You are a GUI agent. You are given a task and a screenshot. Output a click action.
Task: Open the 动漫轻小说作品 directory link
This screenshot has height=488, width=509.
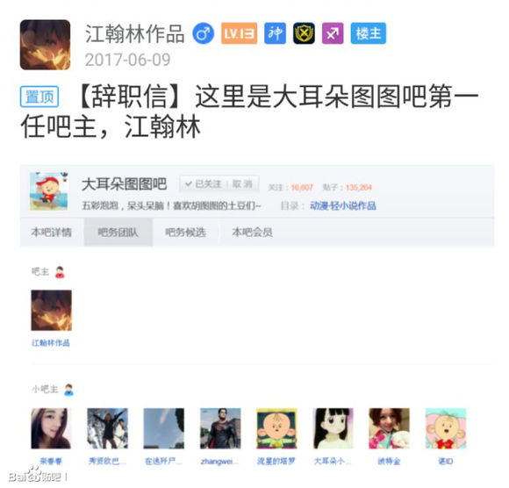(x=343, y=205)
